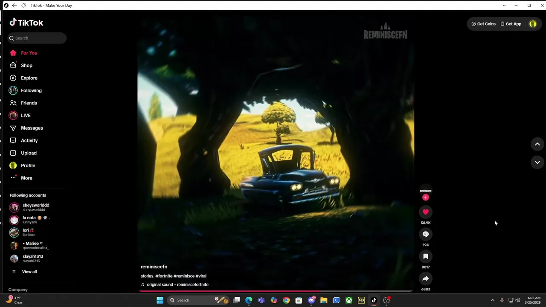Open Discord from taskbar
Viewport: 546px width, 307px height.
tap(311, 300)
